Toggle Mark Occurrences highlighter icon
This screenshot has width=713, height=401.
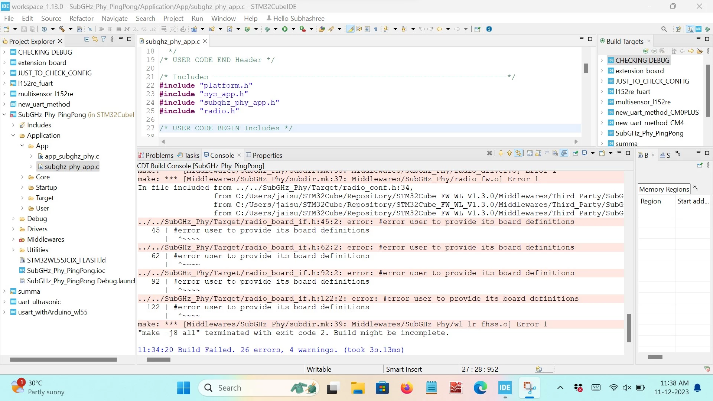click(x=350, y=29)
